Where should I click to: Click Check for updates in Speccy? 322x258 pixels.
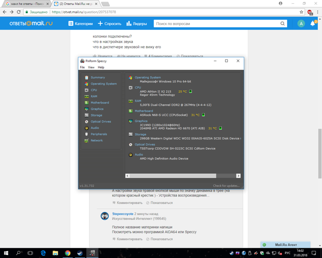(226, 186)
